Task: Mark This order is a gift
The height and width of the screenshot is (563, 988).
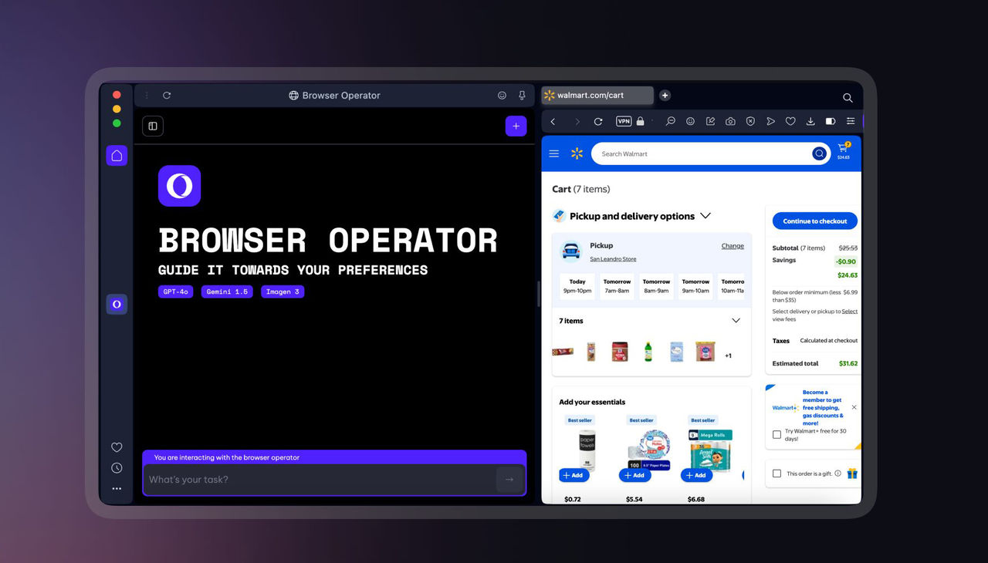Action: pyautogui.click(x=776, y=474)
